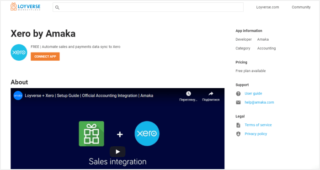Click the Watch Later clock icon
The image size is (320, 170).
pyautogui.click(x=188, y=94)
